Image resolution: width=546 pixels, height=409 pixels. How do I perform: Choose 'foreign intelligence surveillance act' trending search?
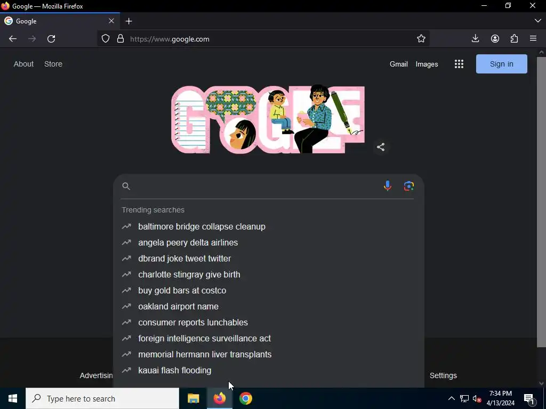(x=269, y=338)
